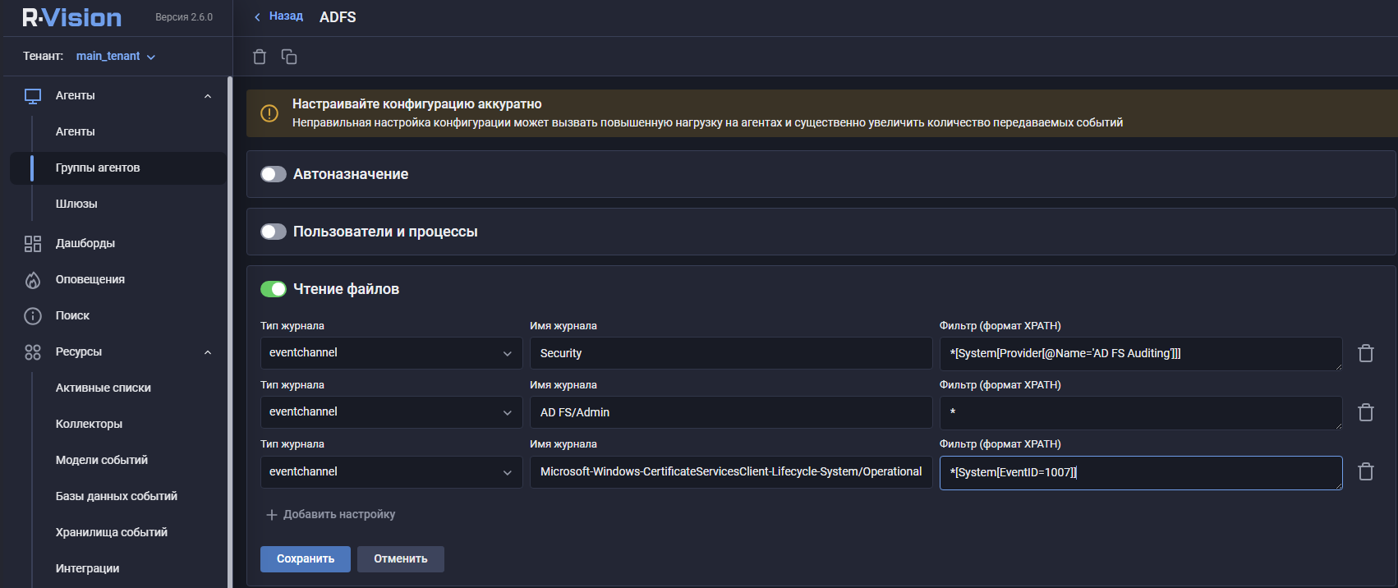This screenshot has width=1398, height=588.
Task: Click the ADFS page title
Action: coord(338,17)
